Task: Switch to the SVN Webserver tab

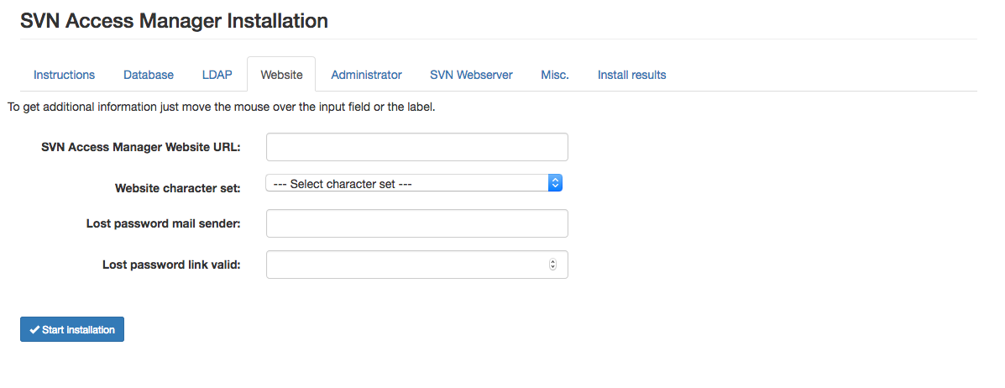Action: (x=471, y=75)
